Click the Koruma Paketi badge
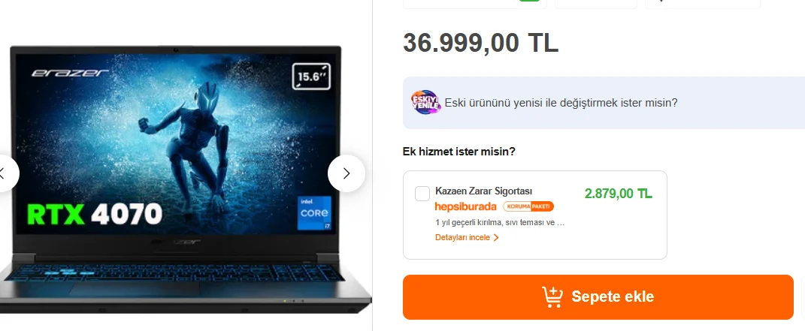Viewport: 805px width, 331px height. click(x=528, y=206)
